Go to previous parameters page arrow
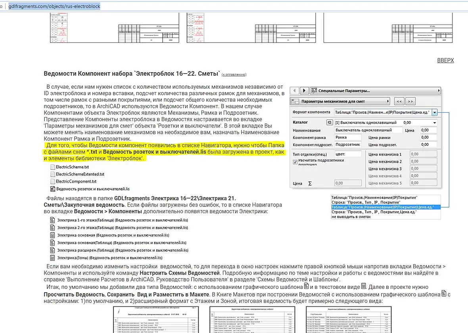The image size is (468, 333). click(294, 90)
